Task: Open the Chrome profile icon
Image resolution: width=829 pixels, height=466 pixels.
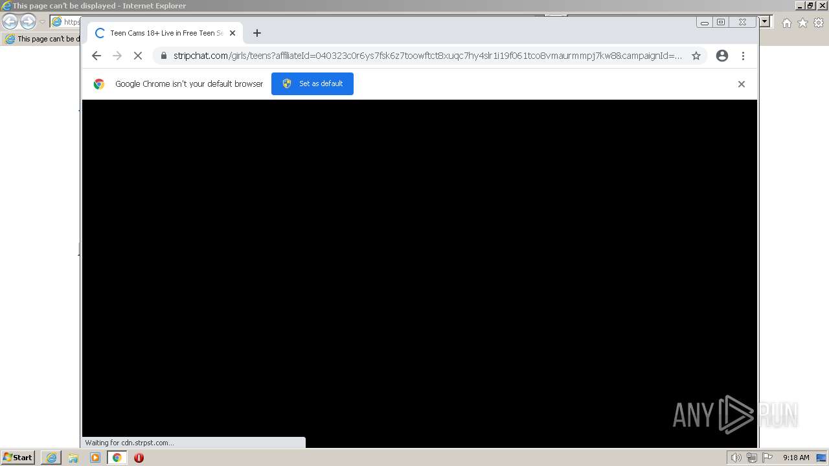Action: (722, 56)
